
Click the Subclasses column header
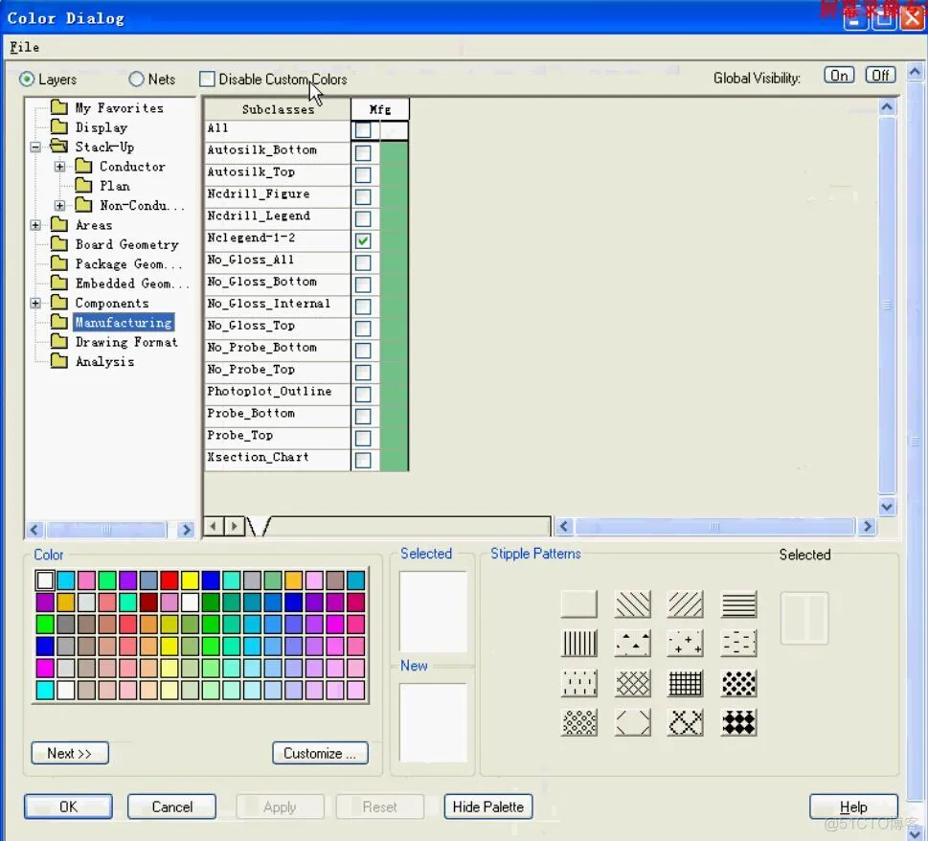(x=278, y=109)
